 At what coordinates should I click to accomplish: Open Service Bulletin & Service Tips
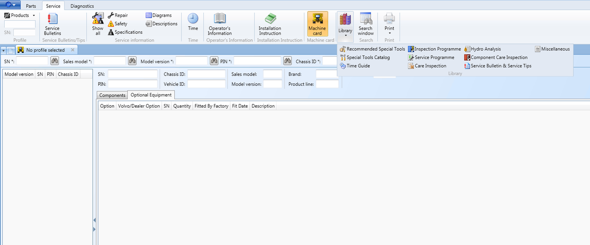point(498,66)
